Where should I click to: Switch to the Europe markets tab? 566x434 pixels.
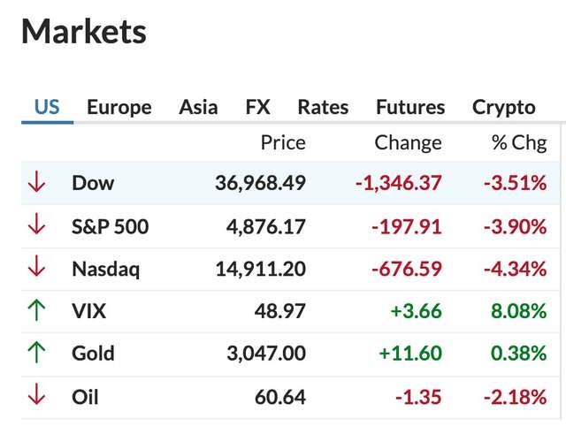(119, 108)
